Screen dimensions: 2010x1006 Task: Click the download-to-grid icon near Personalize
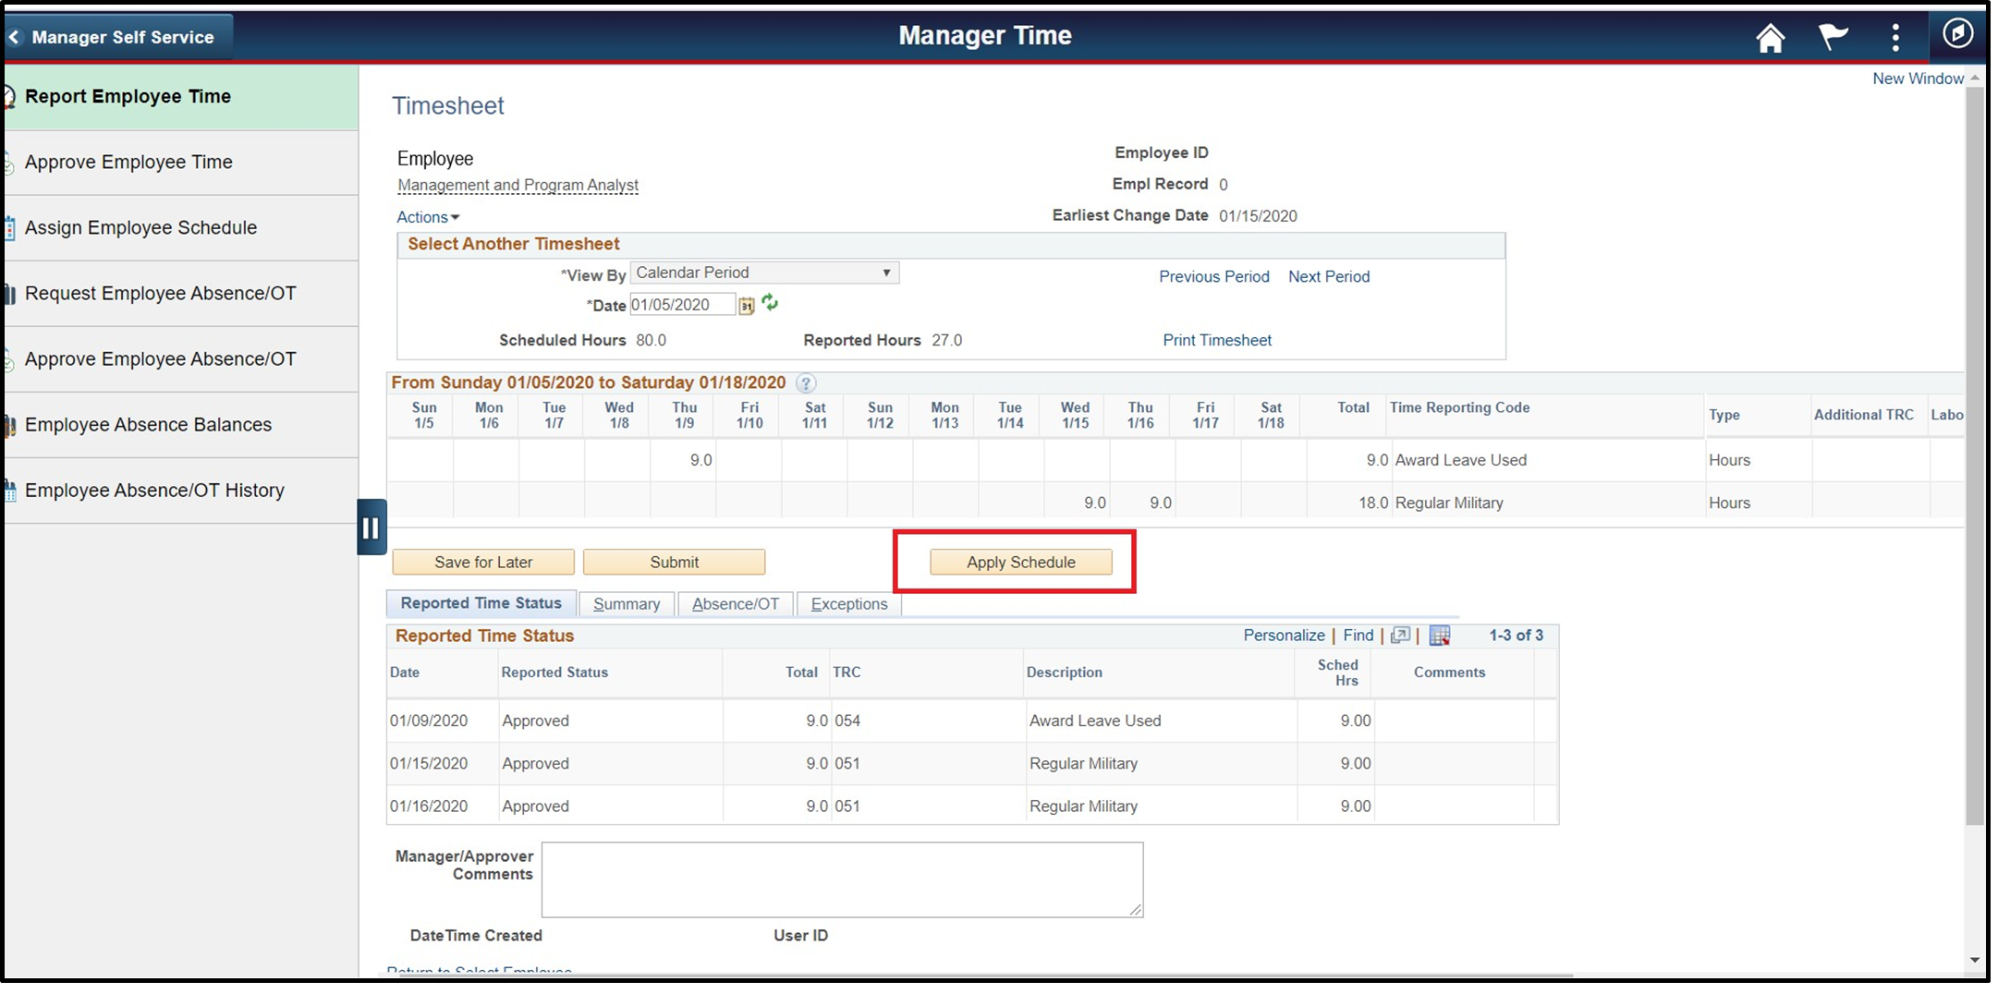pos(1439,635)
